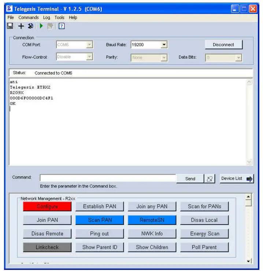Click the Telegesis application logo in the title bar
263x271 pixels.
point(9,8)
